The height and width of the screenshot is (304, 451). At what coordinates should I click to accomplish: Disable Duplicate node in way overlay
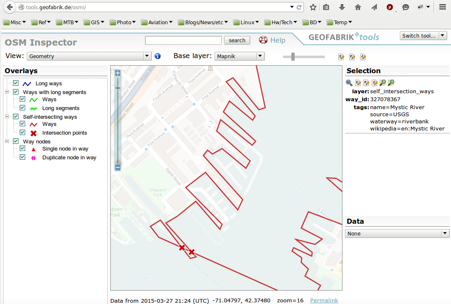pyautogui.click(x=23, y=157)
